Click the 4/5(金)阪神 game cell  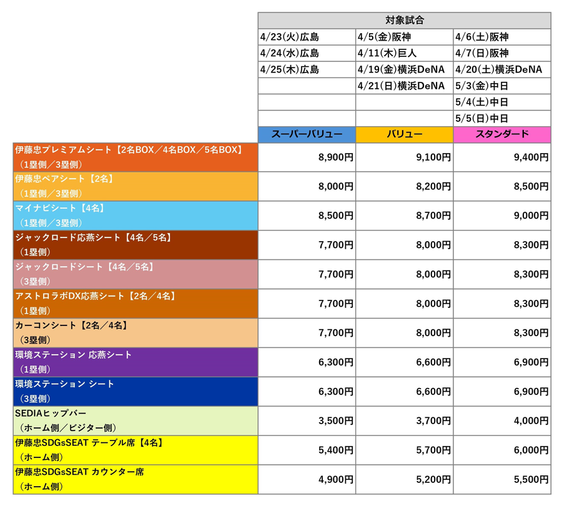tap(404, 37)
